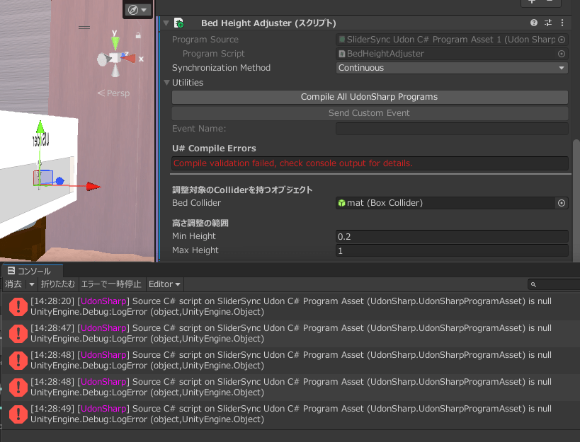Toggle Error Pause (エラーで一時停止) in console
The width and height of the screenshot is (580, 442).
click(110, 284)
